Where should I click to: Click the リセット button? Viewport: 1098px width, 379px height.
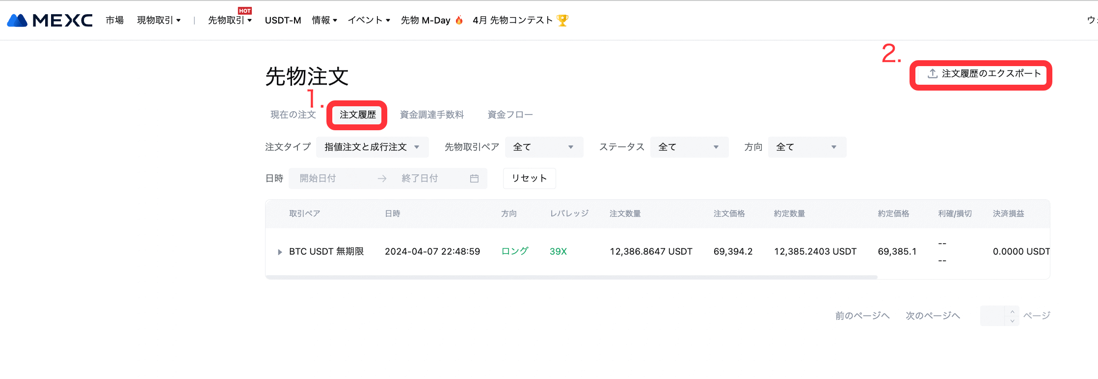point(529,179)
